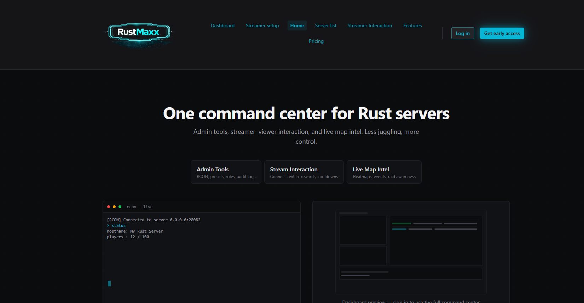The image size is (584, 303).
Task: Click the '> status' command line
Action: 116,225
